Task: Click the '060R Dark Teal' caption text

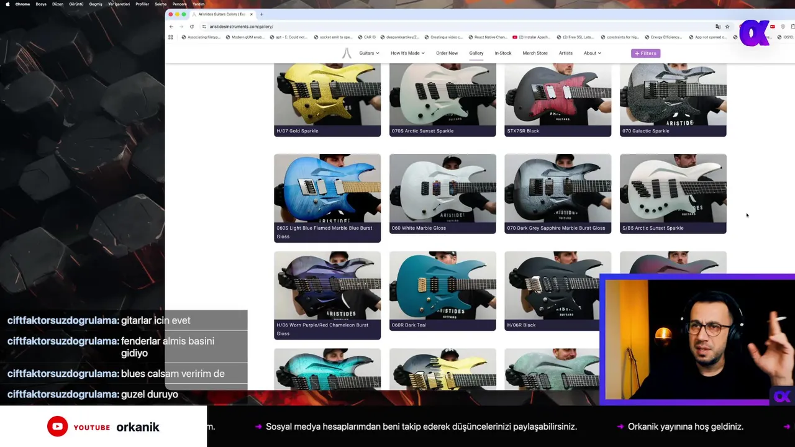Action: [x=409, y=325]
